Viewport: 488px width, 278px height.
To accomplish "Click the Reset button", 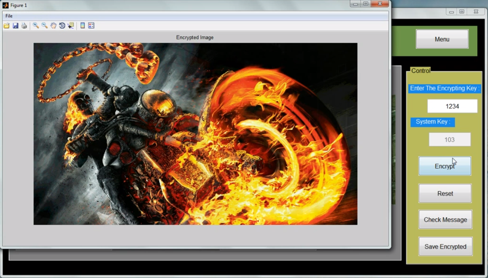I will 445,193.
